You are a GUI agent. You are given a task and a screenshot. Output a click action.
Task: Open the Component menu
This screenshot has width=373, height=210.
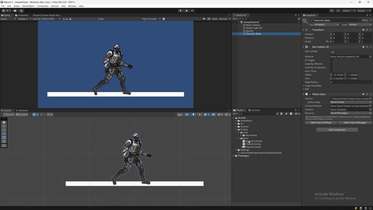click(43, 6)
